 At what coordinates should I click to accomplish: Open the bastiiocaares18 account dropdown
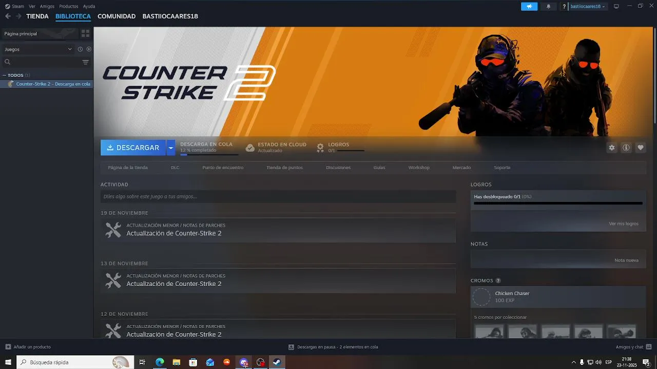588,6
